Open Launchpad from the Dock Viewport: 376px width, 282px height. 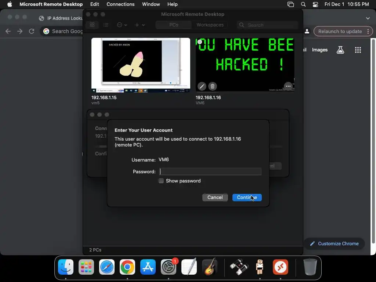86,267
